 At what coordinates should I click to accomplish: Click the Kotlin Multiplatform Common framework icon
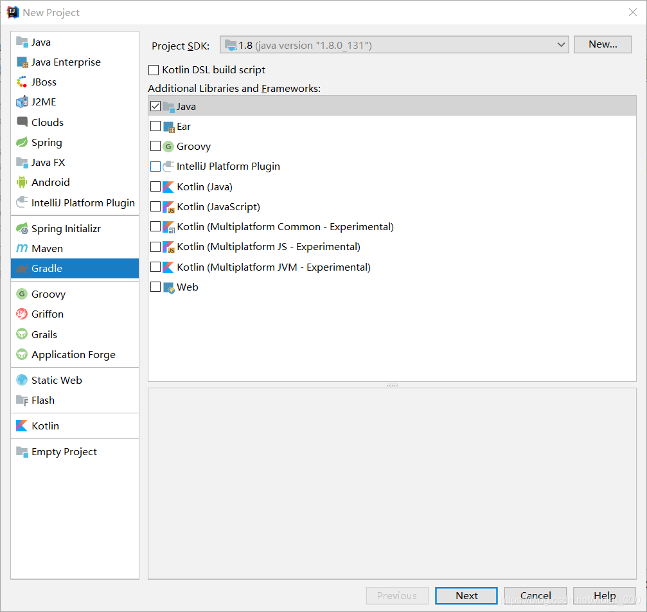(x=169, y=227)
